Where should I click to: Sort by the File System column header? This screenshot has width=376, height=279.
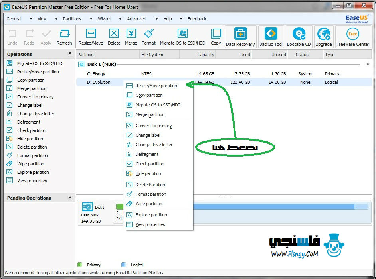[160, 55]
